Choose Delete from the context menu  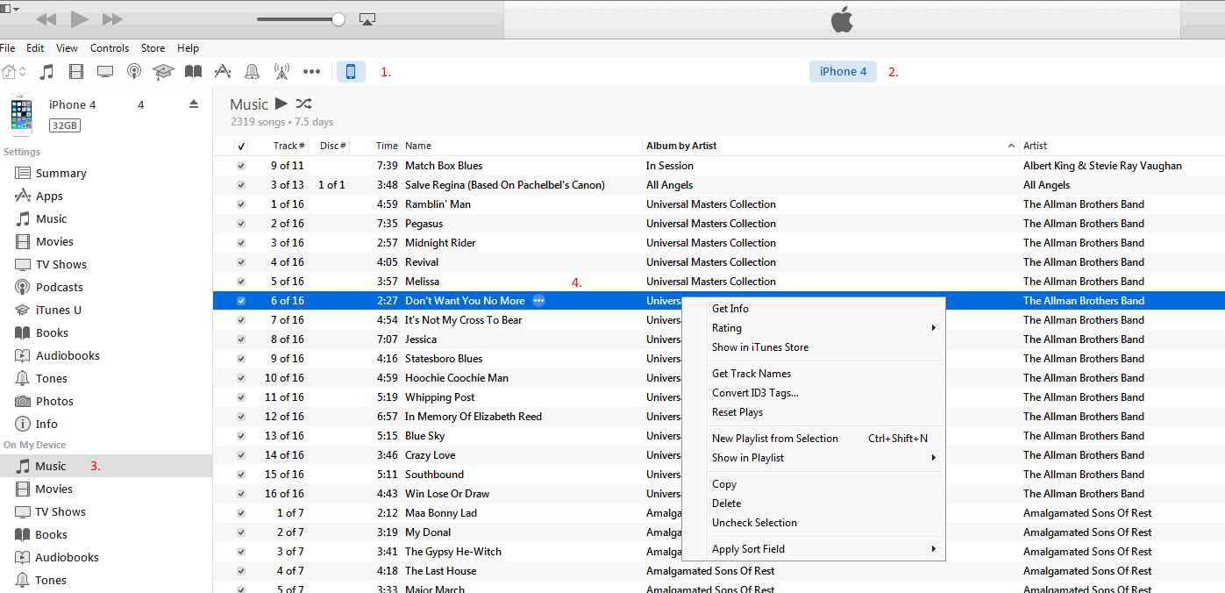[813, 504]
